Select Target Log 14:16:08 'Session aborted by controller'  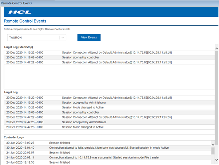coord(80,112)
